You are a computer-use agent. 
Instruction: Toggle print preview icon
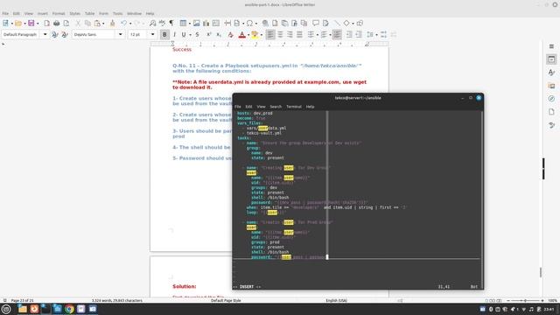coord(66,24)
